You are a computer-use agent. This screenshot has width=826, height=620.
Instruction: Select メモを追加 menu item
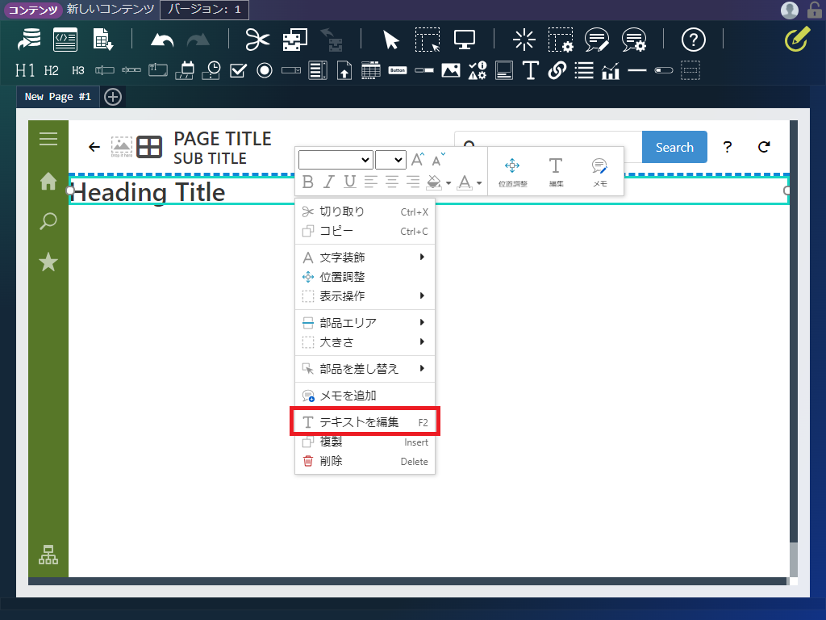[x=365, y=396]
